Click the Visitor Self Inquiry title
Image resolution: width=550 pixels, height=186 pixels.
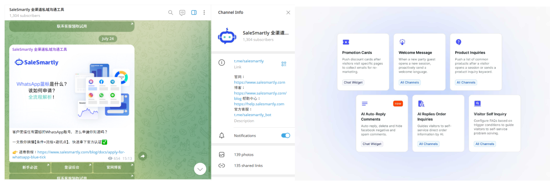coord(490,114)
